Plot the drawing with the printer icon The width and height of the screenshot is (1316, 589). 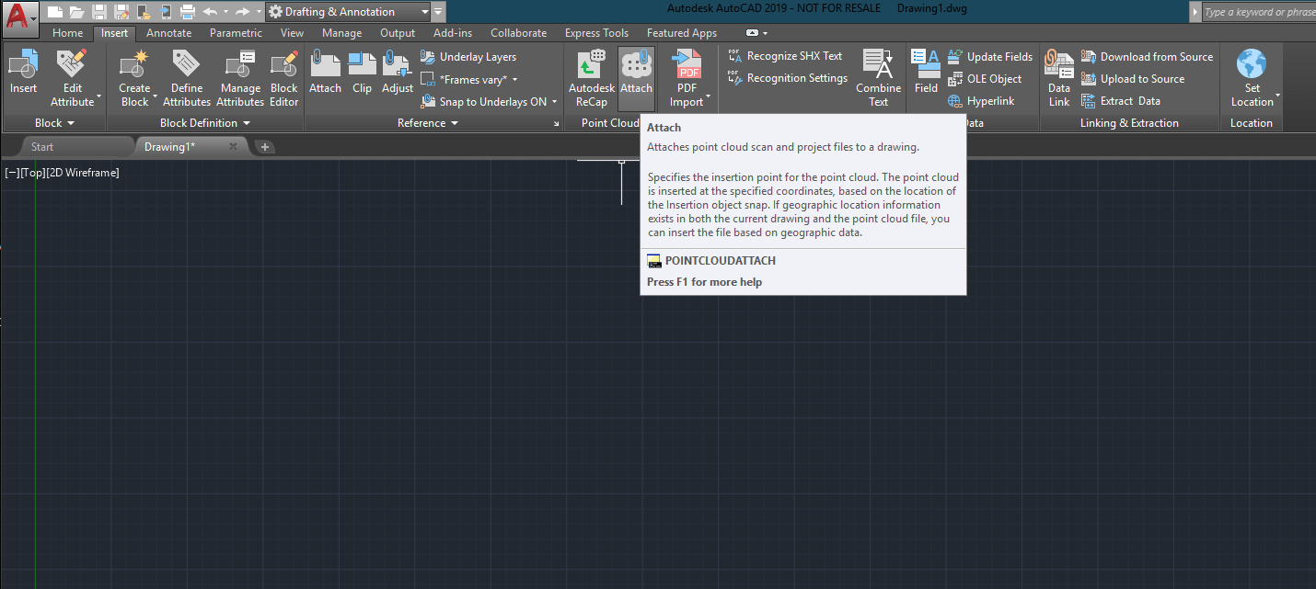188,12
